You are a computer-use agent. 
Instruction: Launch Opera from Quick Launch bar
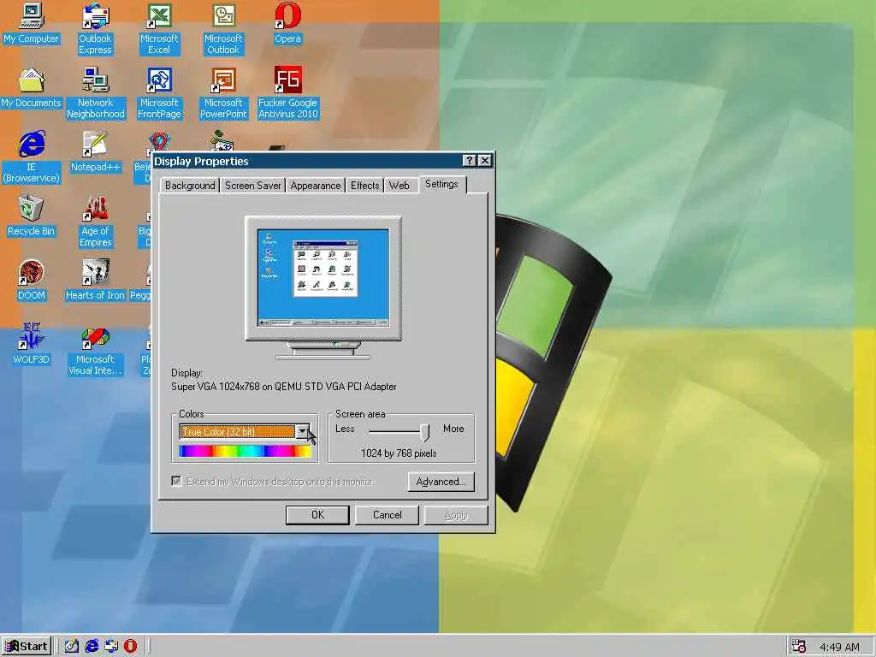[130, 647]
